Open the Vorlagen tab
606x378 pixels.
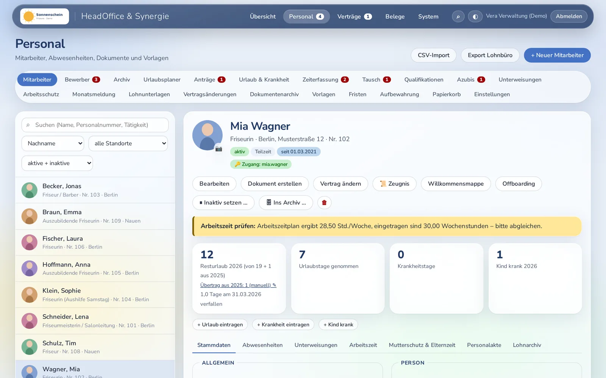324,94
